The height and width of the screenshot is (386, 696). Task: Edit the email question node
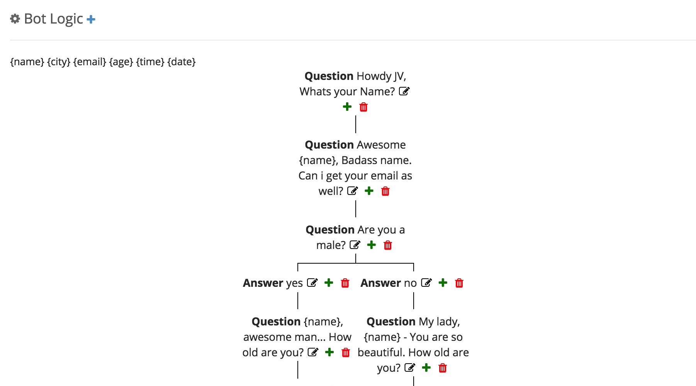352,191
